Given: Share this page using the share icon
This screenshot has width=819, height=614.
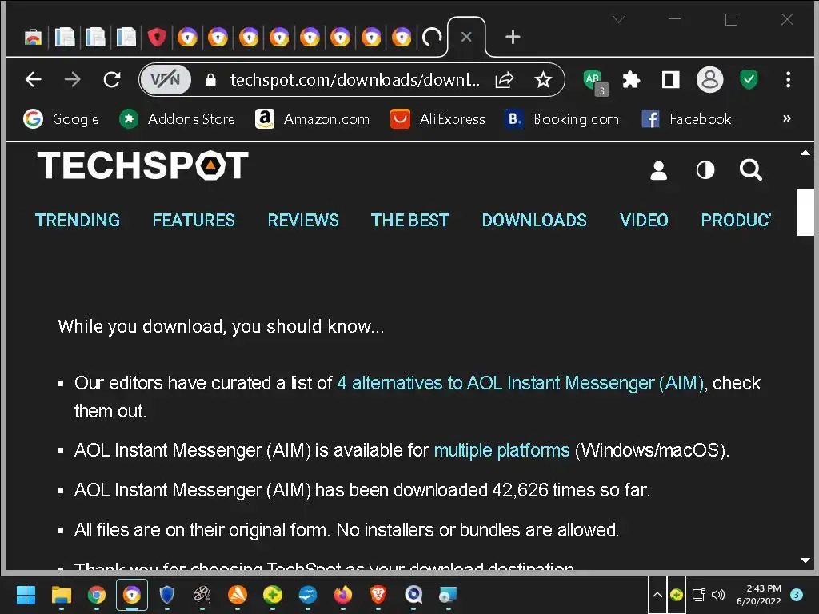Looking at the screenshot, I should tap(505, 80).
